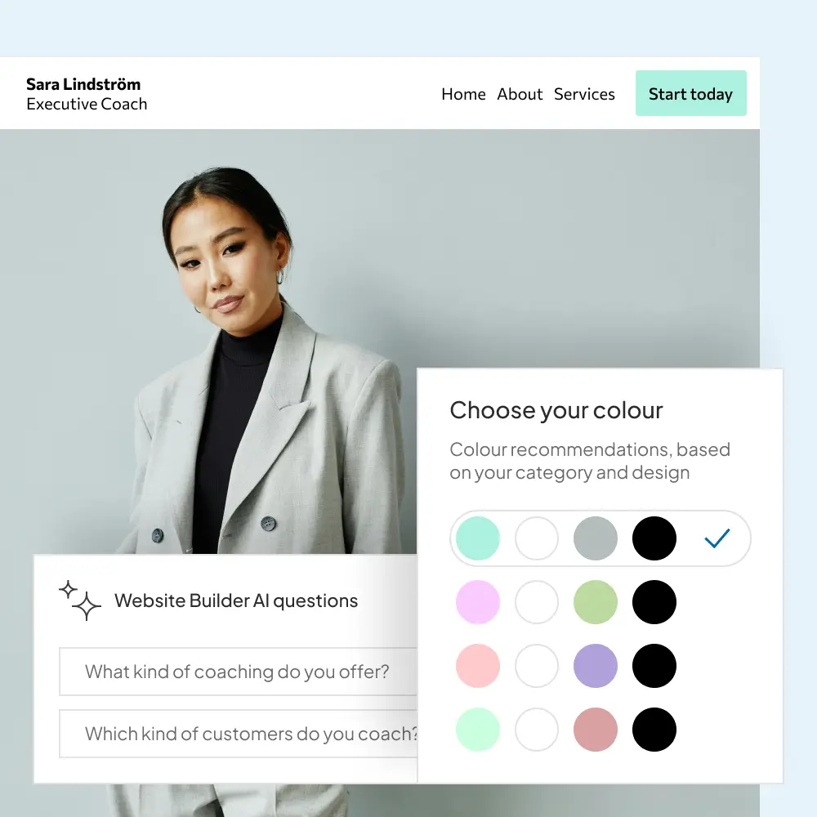The image size is (817, 817).
Task: Choose the purple swatch in the third row
Action: coord(596,666)
